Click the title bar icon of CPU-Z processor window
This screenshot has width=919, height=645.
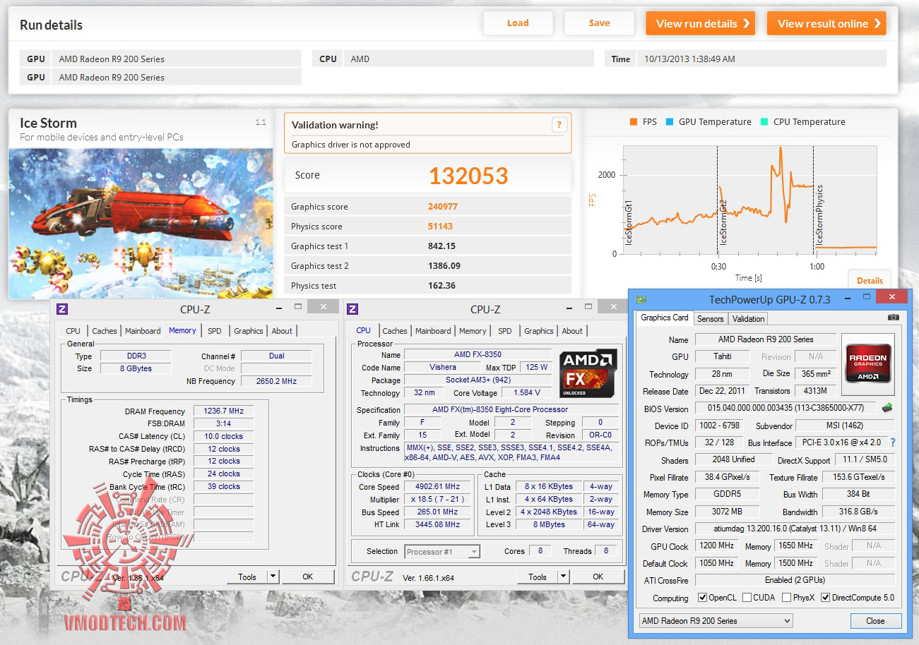(352, 309)
